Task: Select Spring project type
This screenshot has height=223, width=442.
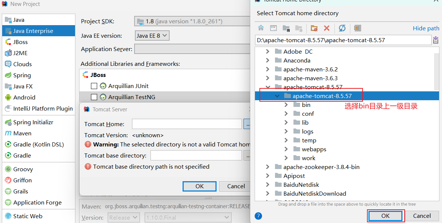Action: tap(38, 75)
